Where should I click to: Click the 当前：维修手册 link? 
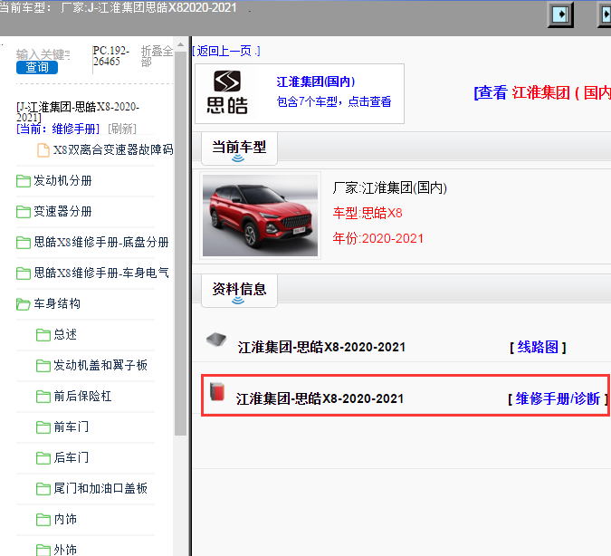tap(58, 129)
